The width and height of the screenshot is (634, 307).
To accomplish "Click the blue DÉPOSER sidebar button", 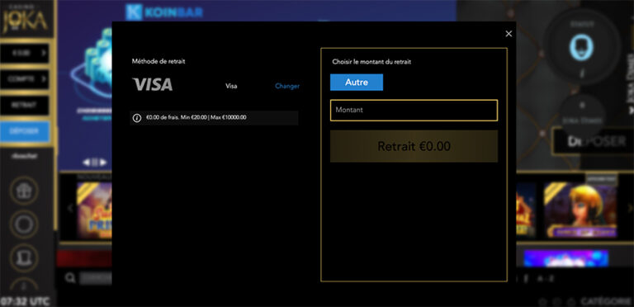I will pos(25,132).
